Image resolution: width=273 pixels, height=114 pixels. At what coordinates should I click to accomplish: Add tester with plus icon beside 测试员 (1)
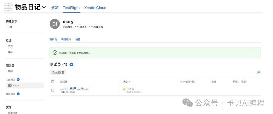click(x=71, y=65)
